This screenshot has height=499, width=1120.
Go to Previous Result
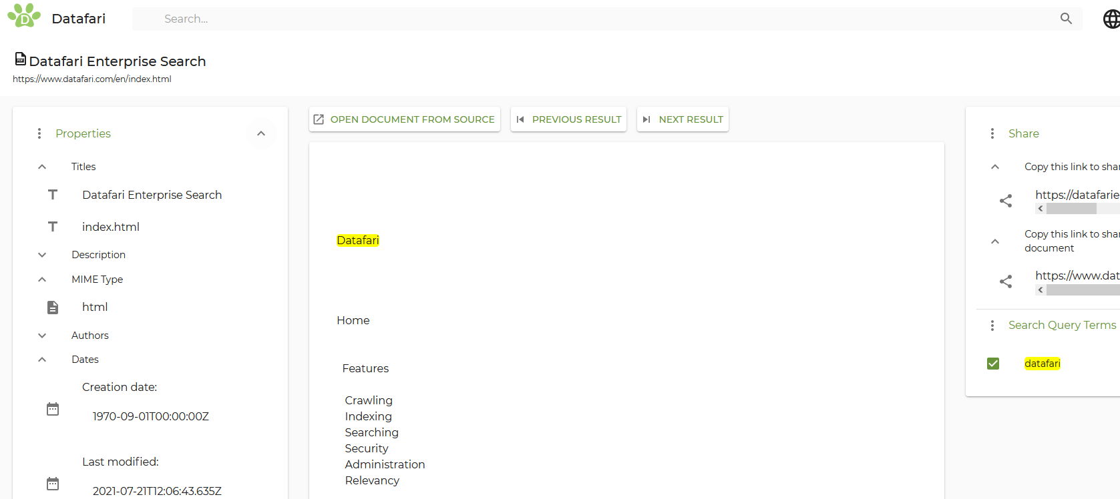click(569, 119)
